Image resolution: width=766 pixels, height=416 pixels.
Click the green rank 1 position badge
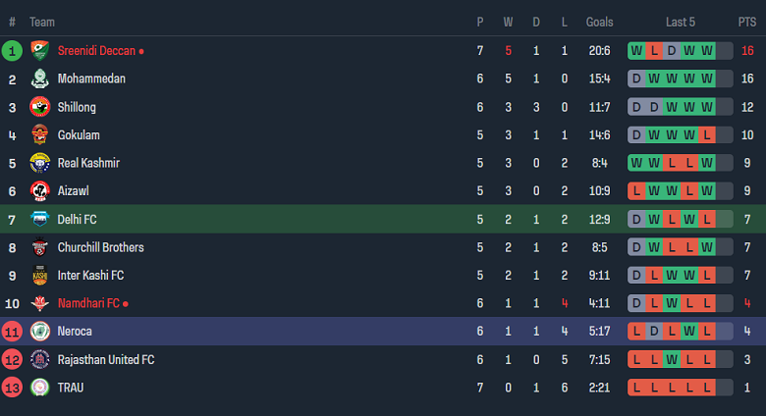point(12,50)
